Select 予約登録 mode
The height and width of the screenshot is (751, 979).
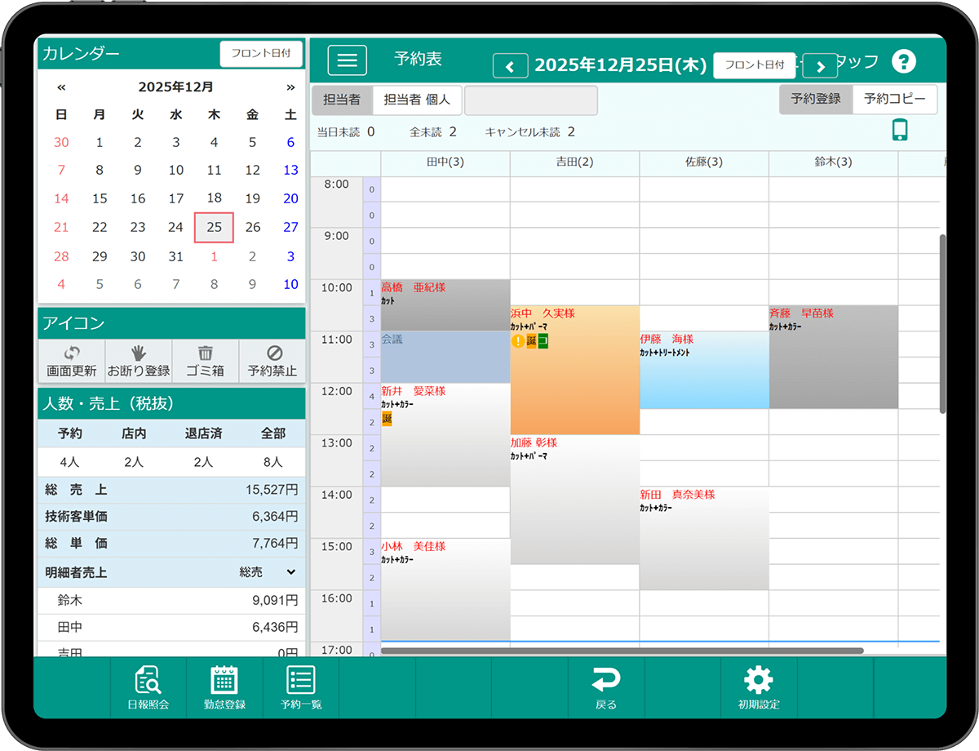pyautogui.click(x=816, y=99)
